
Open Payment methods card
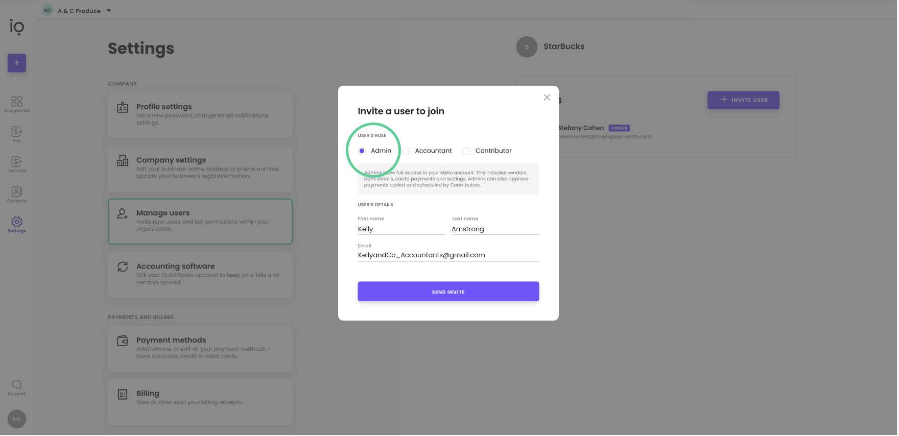200,349
